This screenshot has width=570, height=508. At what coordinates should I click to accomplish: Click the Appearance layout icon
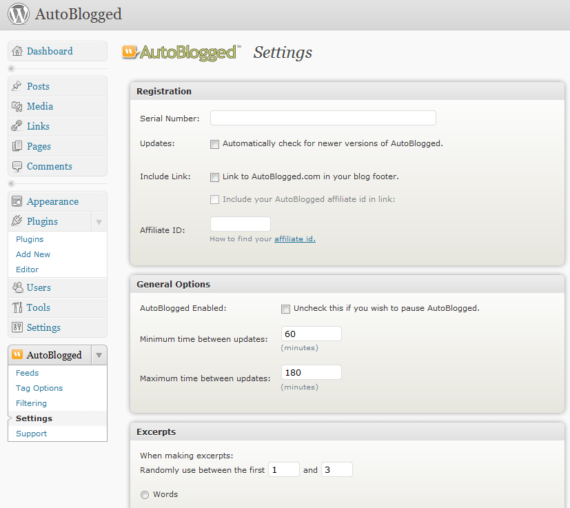17,201
